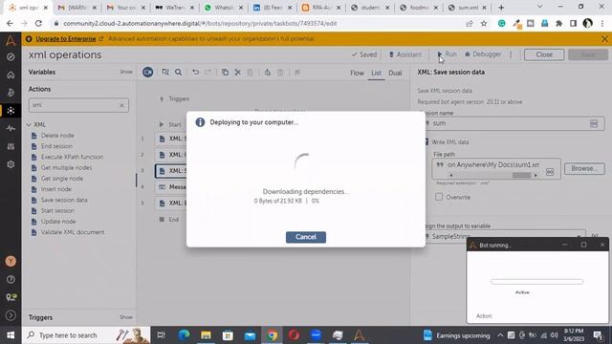Screen dimensions: 612x344
Task: Cancel the bot deployment
Action: 306,237
